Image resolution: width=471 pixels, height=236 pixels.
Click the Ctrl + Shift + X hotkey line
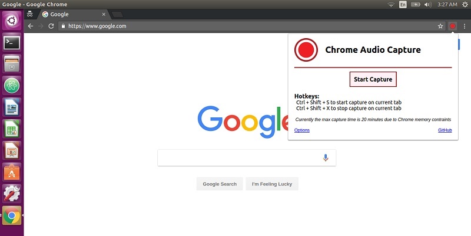tap(349, 109)
